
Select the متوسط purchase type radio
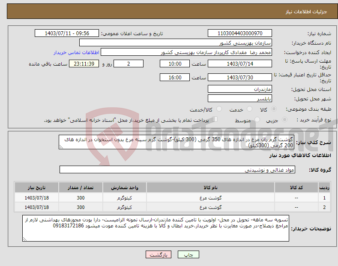(x=257, y=120)
